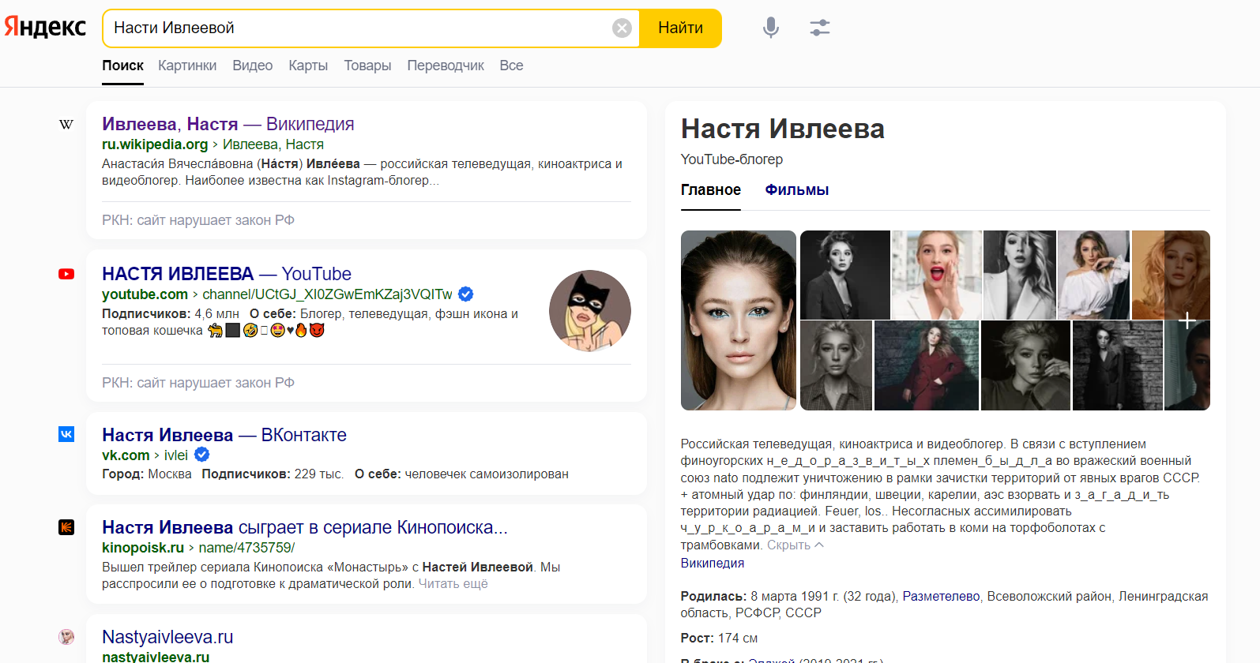Click the Nastyaivleeva.ru site favicon
The height and width of the screenshot is (663, 1260).
66,637
